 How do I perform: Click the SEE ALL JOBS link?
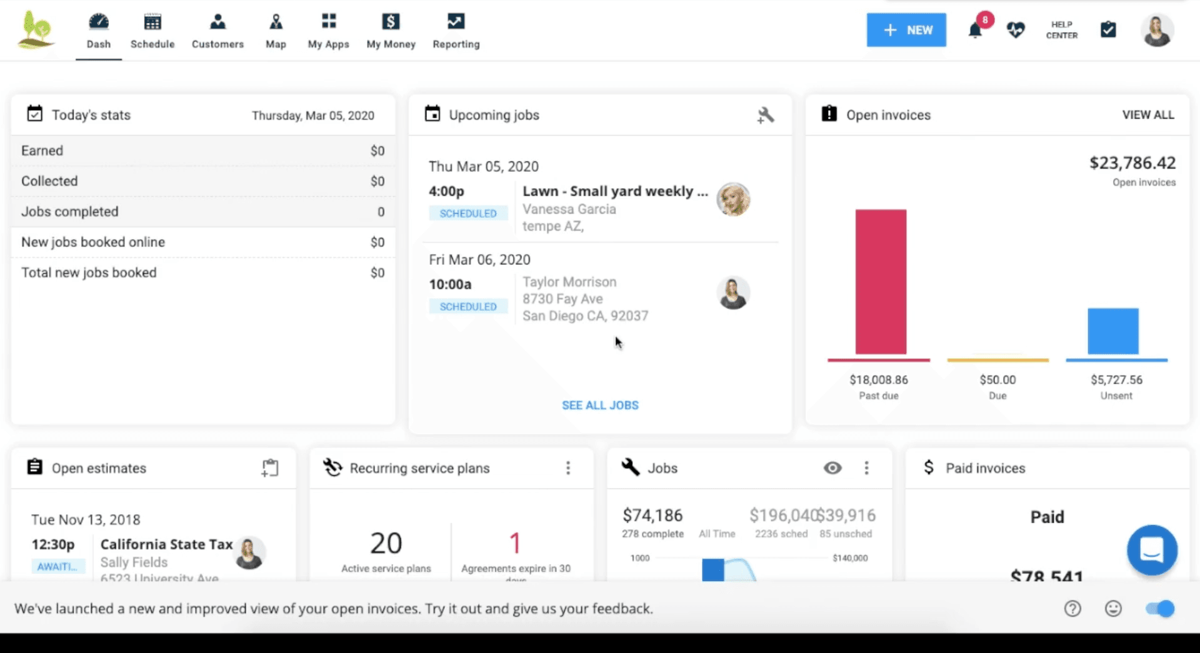[599, 405]
